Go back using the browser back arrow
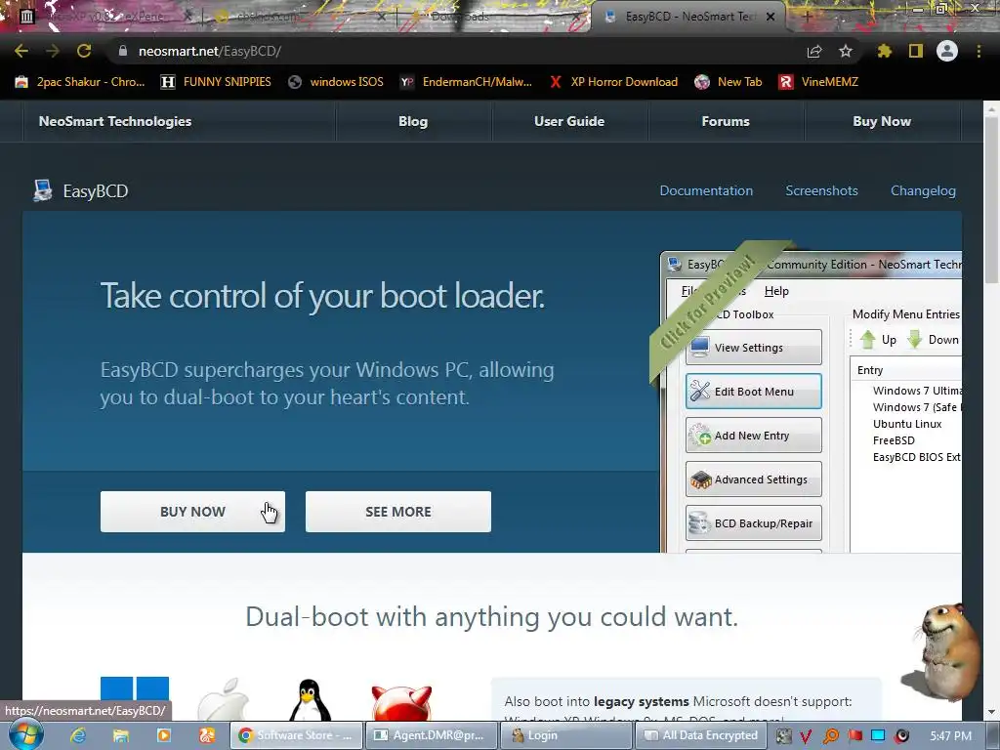This screenshot has height=750, width=1000. click(x=21, y=51)
